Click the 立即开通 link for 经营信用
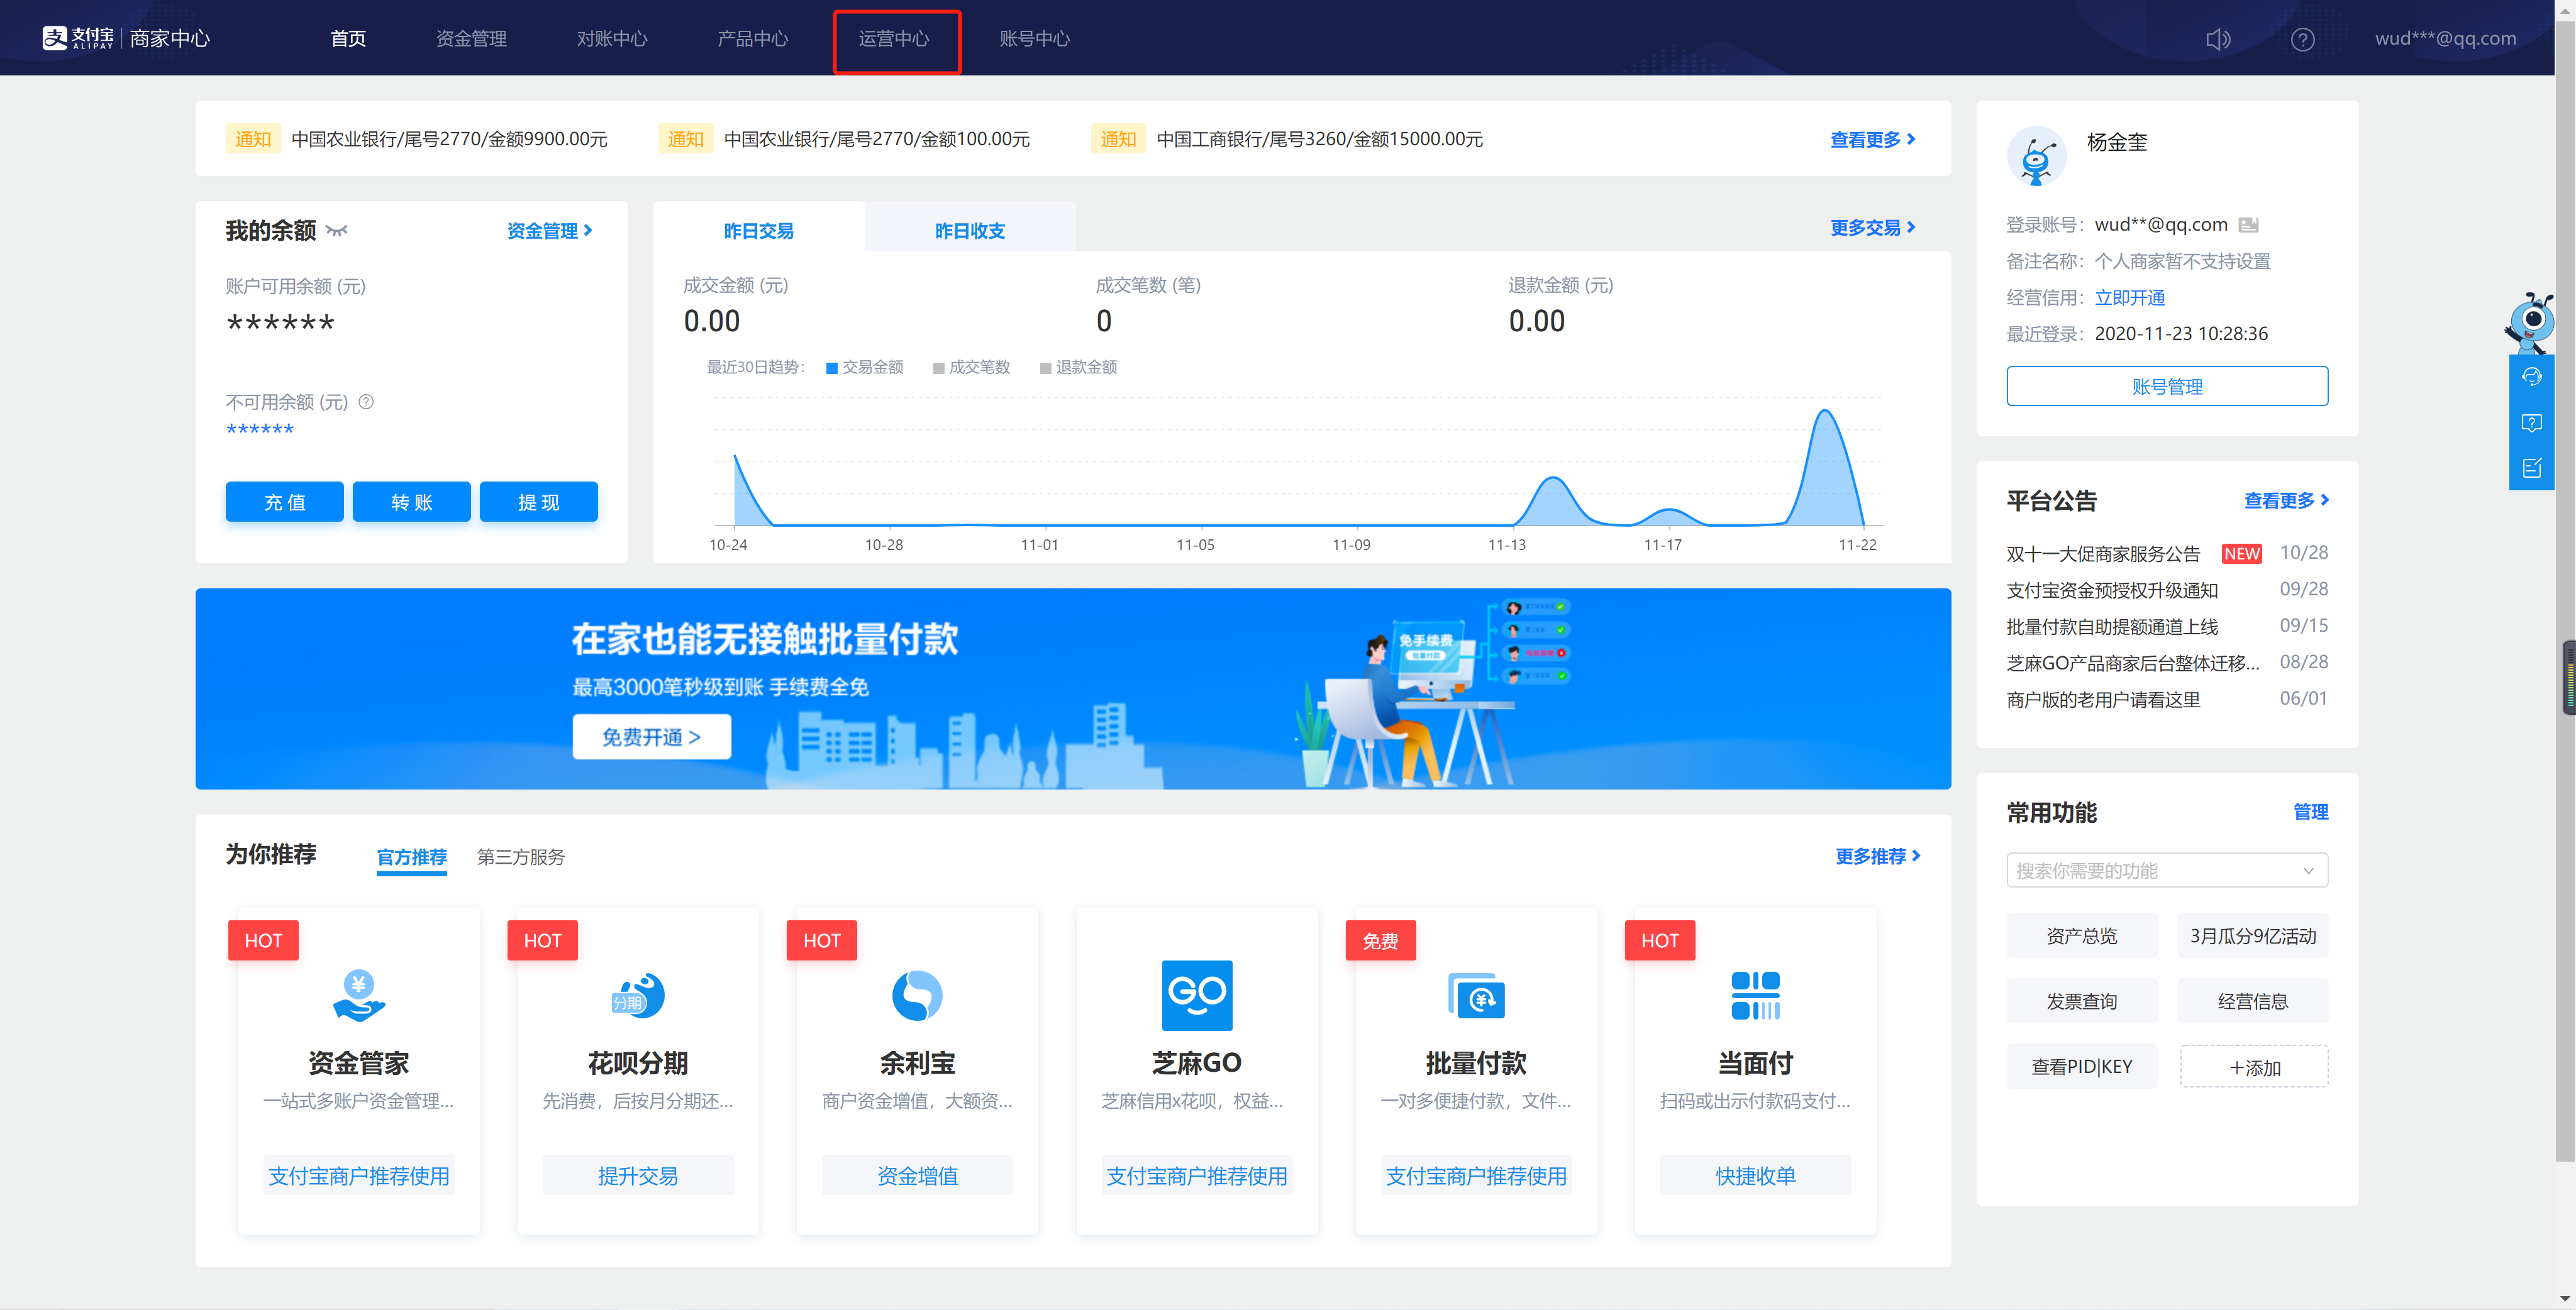2576x1310 pixels. 2129,298
